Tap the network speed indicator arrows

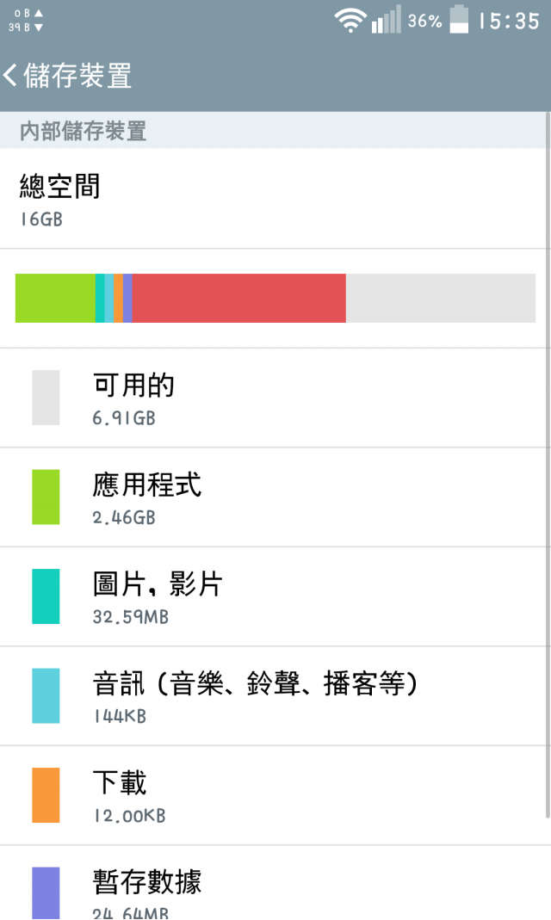pos(38,20)
